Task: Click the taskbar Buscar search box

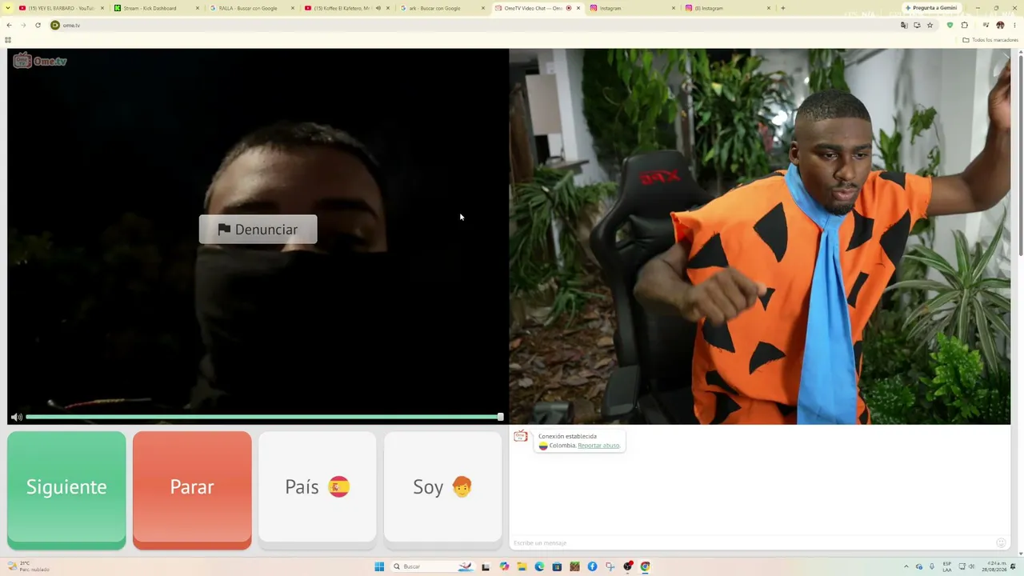Action: coord(433,566)
